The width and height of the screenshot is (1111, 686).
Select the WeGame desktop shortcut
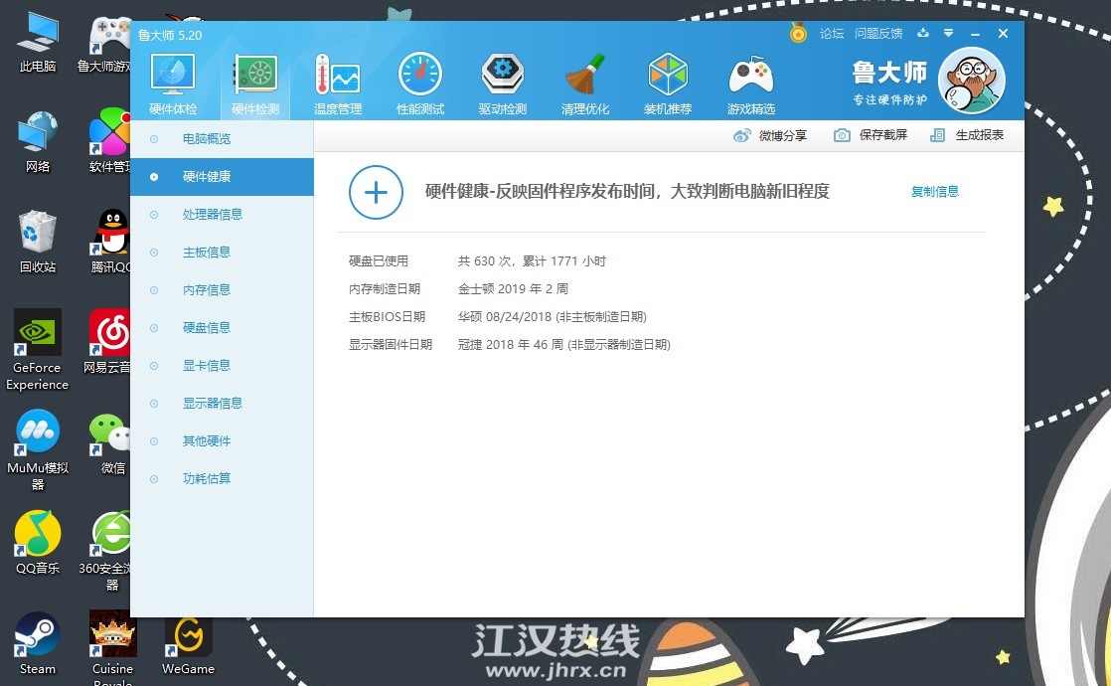(x=189, y=645)
